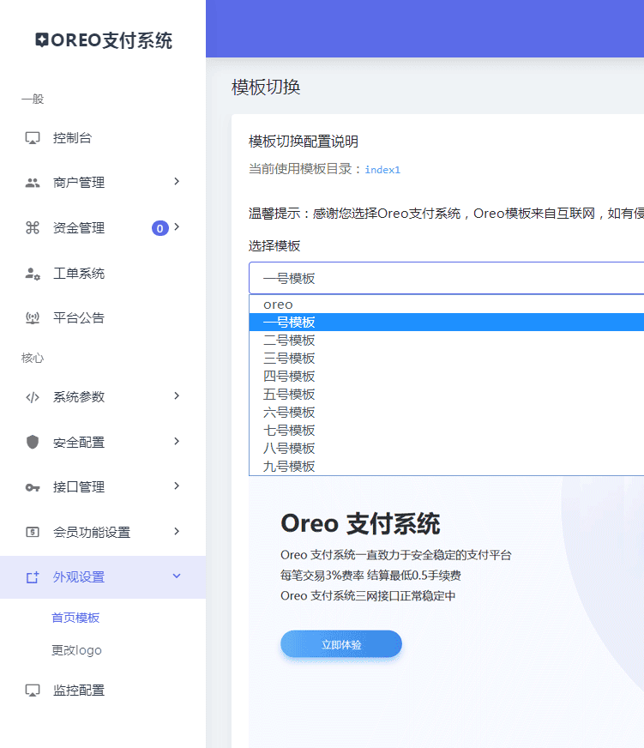Click the 资金管理 command icon

[33, 227]
